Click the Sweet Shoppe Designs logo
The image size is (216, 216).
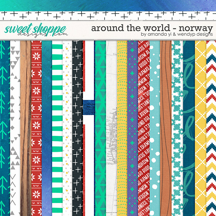tap(36, 30)
